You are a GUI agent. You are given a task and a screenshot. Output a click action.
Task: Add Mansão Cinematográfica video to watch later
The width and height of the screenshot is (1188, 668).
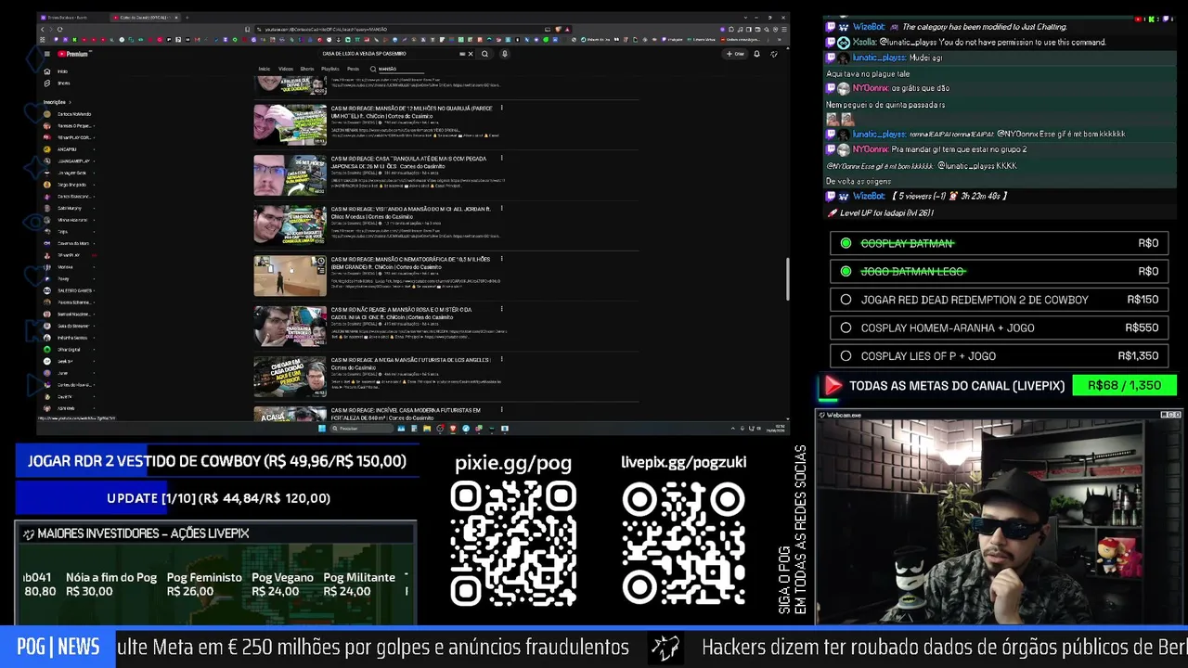click(320, 262)
